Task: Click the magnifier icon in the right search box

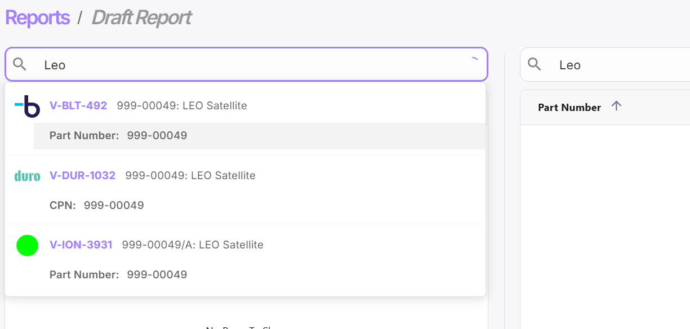Action: [x=535, y=64]
